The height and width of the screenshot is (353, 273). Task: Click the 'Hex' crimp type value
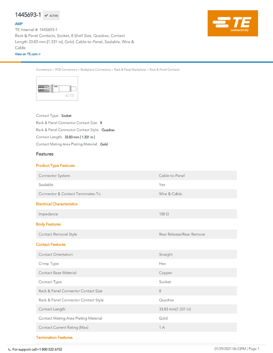pyautogui.click(x=162, y=264)
